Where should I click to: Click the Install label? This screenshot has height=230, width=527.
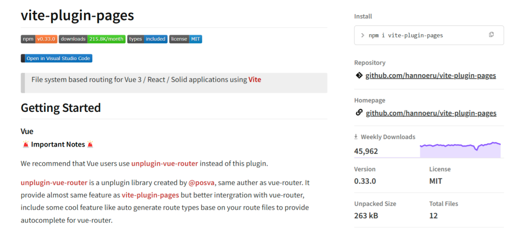(x=363, y=17)
